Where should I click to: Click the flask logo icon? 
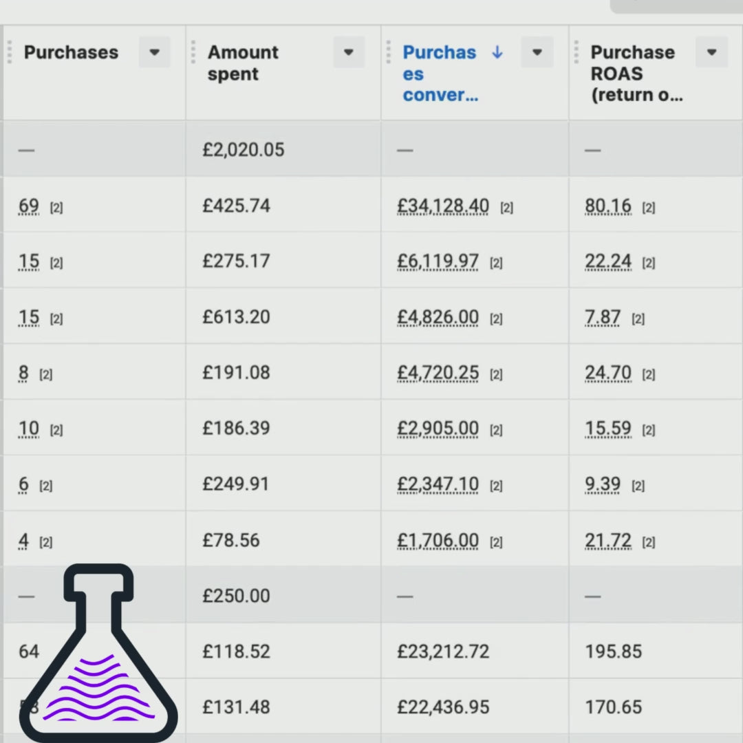point(98,654)
